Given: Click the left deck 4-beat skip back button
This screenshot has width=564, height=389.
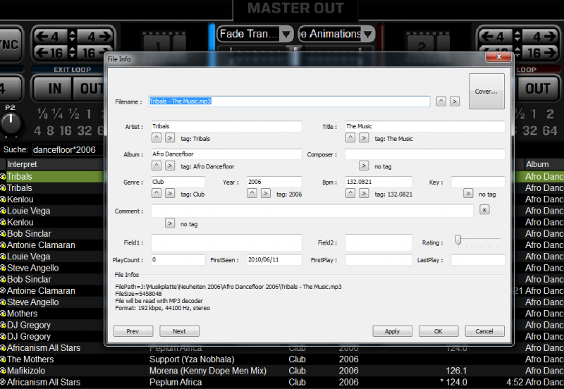Looking at the screenshot, I should pyautogui.click(x=50, y=37).
